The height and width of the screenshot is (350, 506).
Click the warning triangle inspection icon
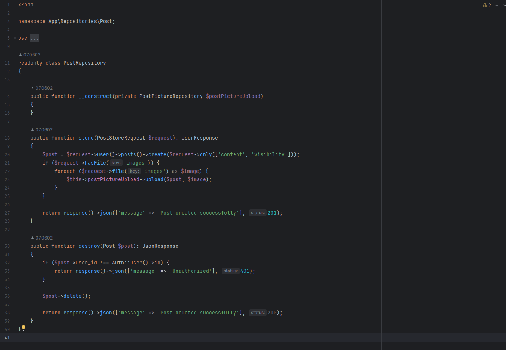click(484, 5)
